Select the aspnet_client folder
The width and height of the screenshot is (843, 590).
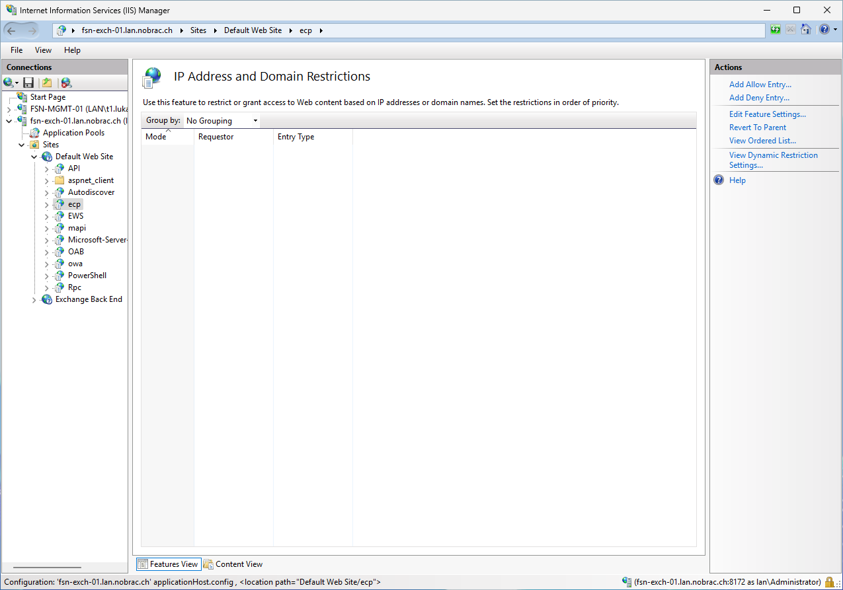click(91, 180)
